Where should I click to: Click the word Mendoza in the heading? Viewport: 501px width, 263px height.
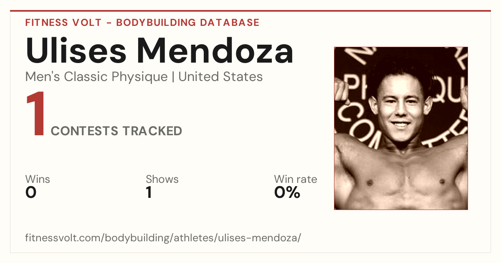(216, 51)
